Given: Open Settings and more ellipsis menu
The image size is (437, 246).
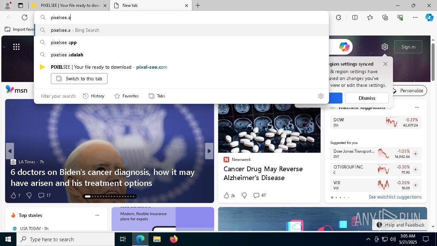Looking at the screenshot, I should [415, 17].
